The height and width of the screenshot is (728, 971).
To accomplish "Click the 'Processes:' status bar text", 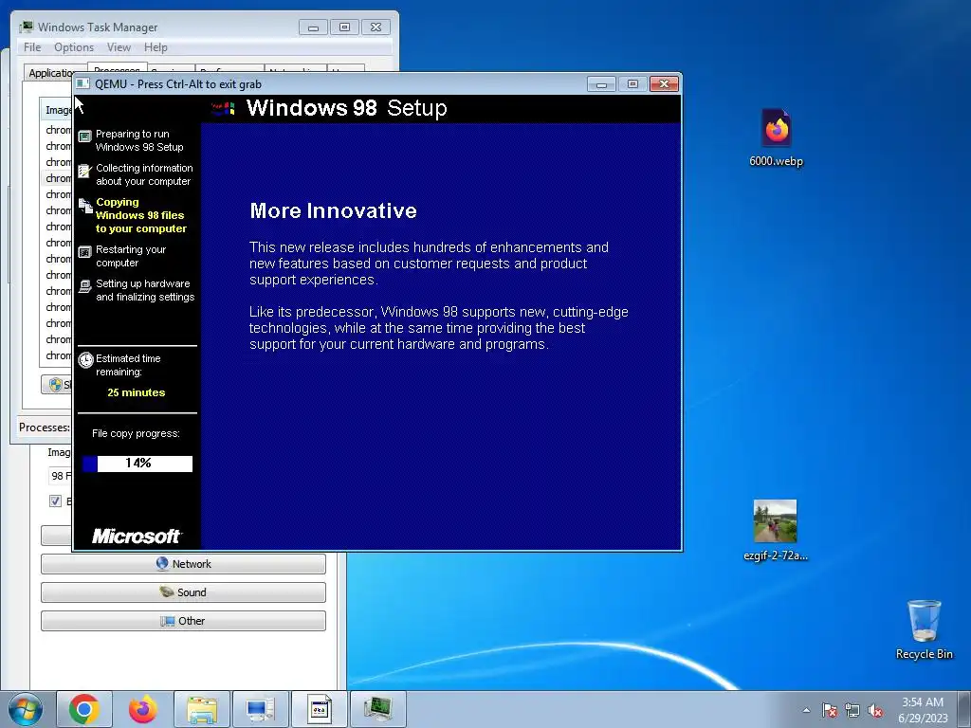I will tap(44, 428).
